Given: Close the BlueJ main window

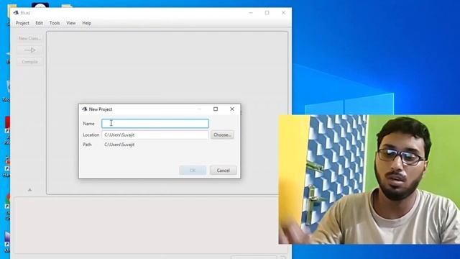Looking at the screenshot, I should (283, 13).
